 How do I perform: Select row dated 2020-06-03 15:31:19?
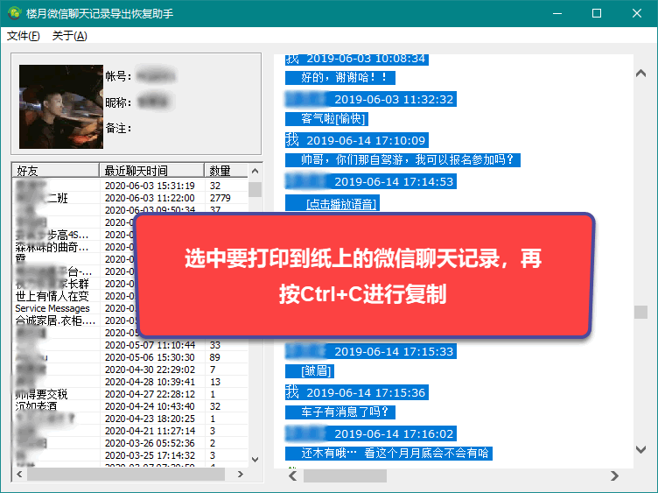(130, 186)
